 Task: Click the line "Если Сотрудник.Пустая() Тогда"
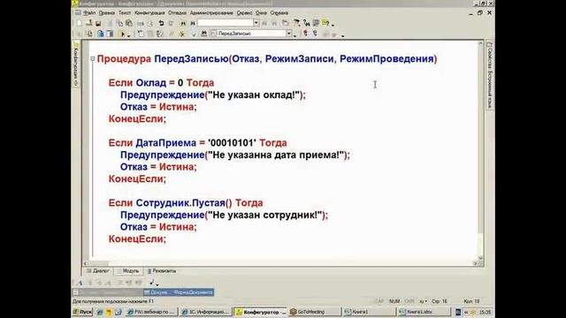[x=186, y=203]
